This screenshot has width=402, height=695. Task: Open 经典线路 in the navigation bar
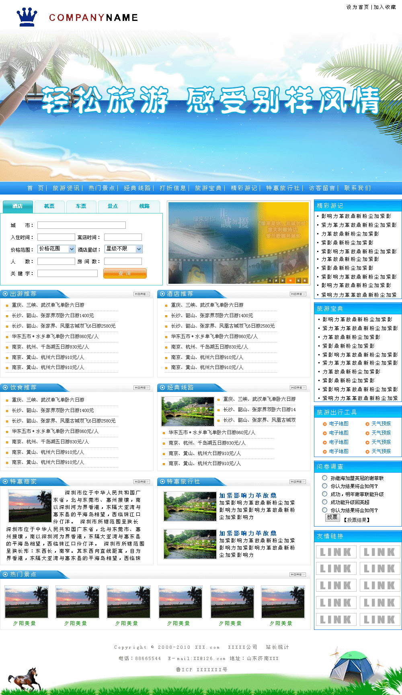point(137,188)
